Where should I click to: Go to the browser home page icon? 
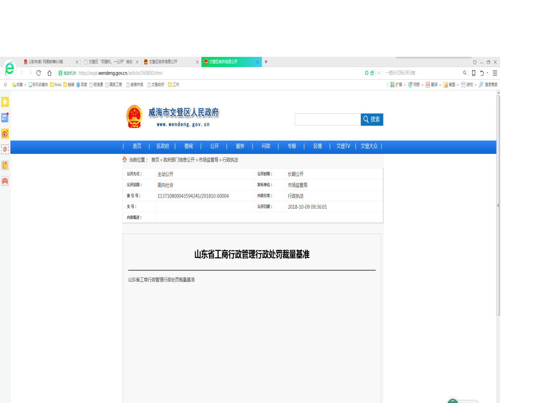(49, 73)
